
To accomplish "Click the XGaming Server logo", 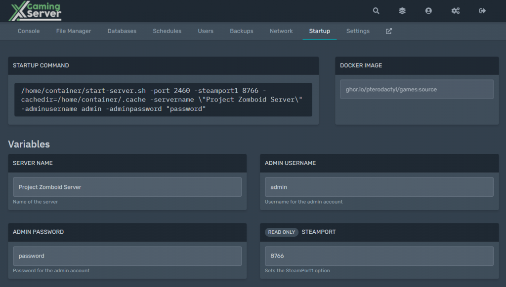I will [35, 11].
